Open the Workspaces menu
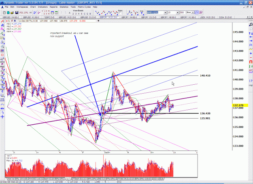The image size is (253, 184). [22, 7]
